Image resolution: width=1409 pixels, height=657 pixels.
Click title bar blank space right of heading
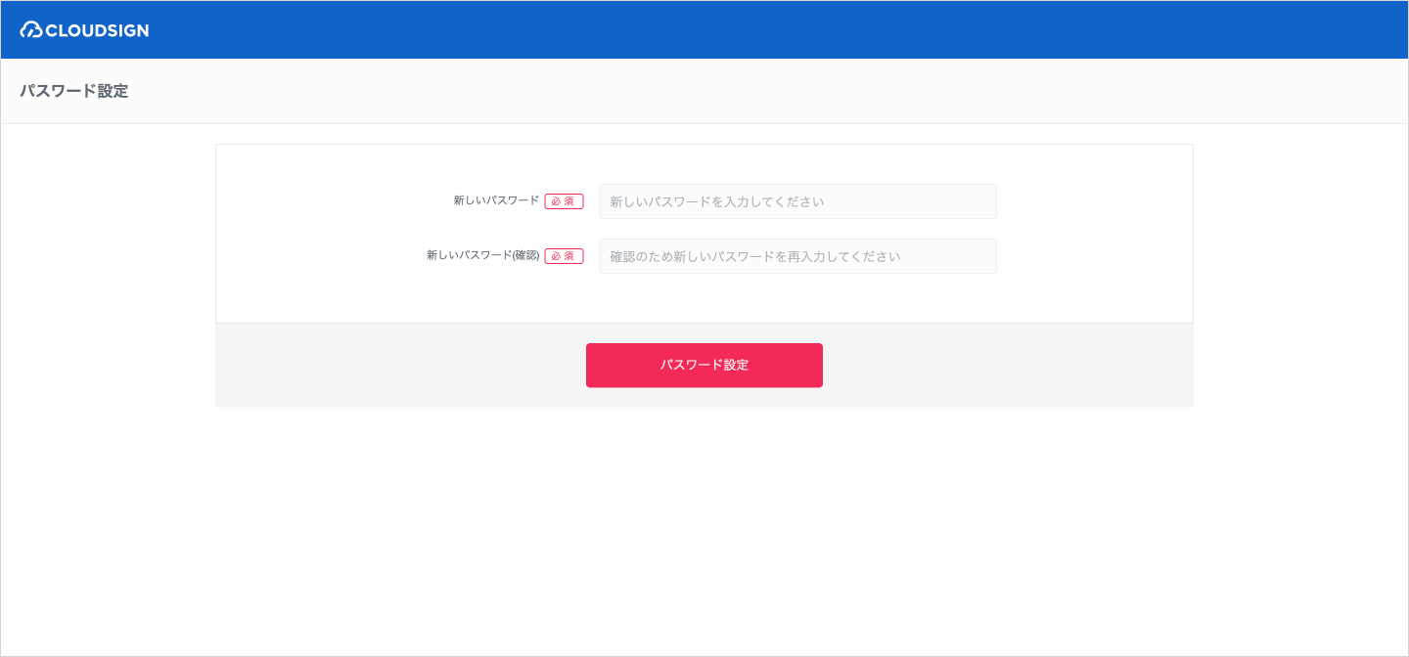coord(763,91)
